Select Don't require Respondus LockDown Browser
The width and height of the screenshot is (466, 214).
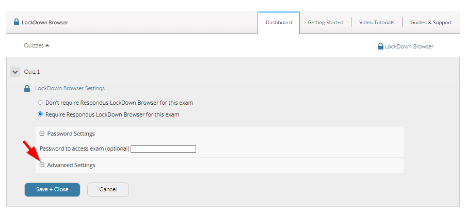[x=40, y=103]
